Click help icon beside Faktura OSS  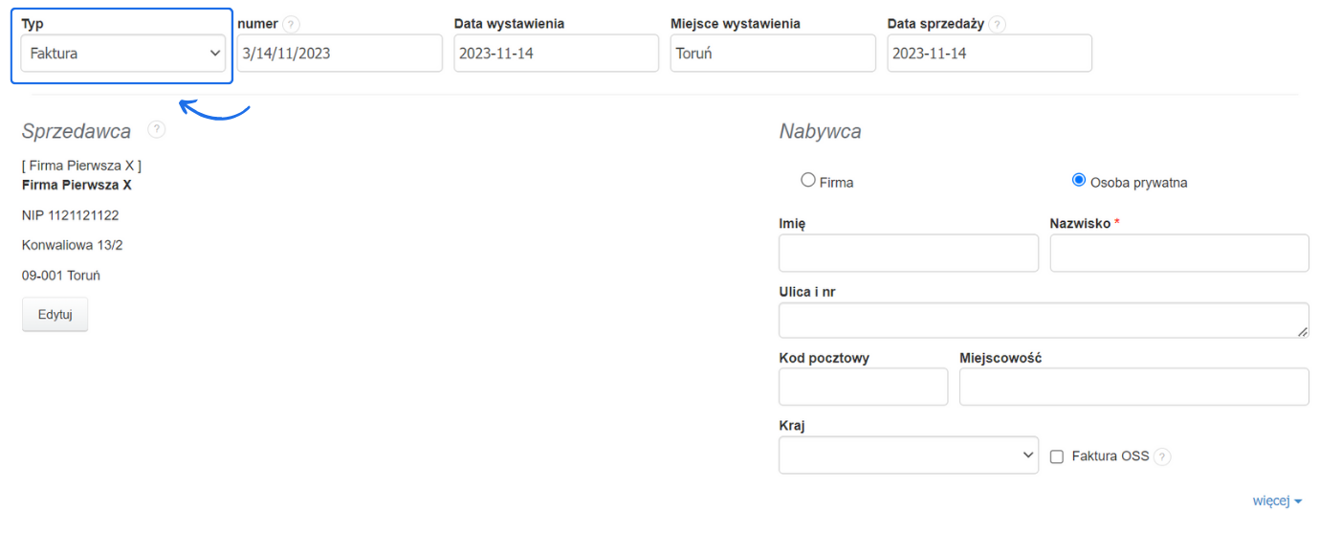coord(1162,456)
